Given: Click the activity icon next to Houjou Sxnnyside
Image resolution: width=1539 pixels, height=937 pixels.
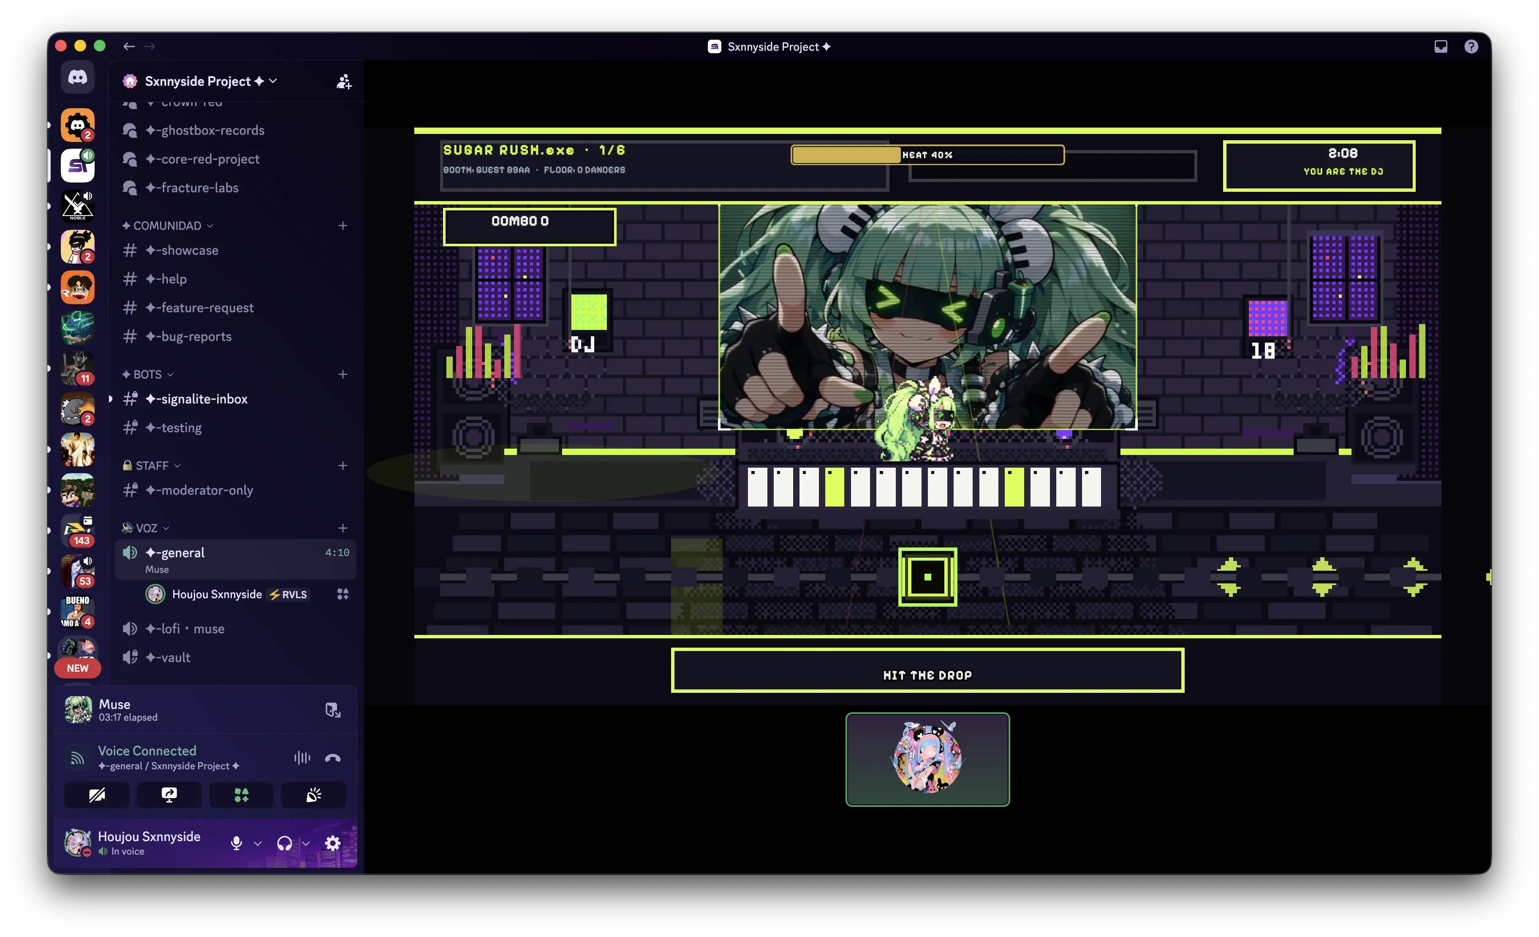Looking at the screenshot, I should tap(343, 594).
